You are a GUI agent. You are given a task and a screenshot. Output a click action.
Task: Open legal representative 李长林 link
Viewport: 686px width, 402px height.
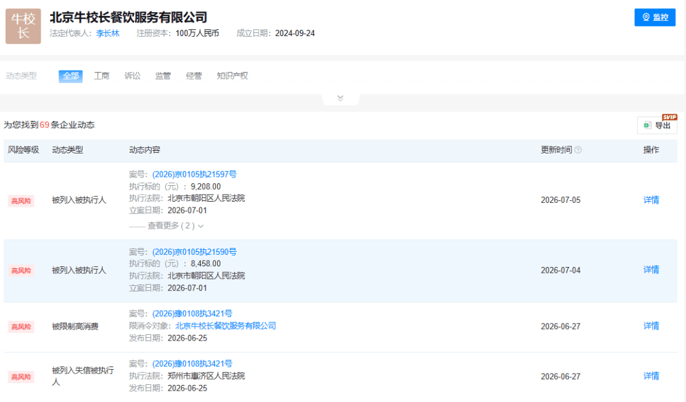pos(107,33)
